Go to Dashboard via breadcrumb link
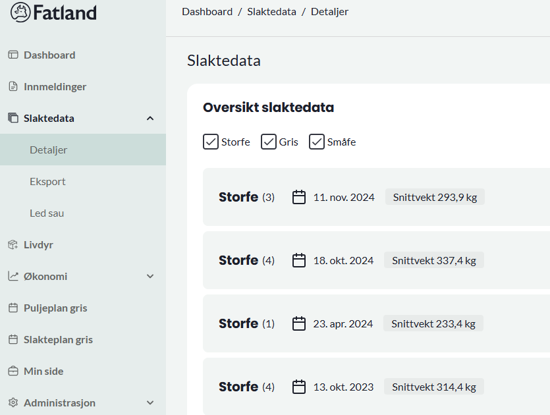 coord(207,12)
